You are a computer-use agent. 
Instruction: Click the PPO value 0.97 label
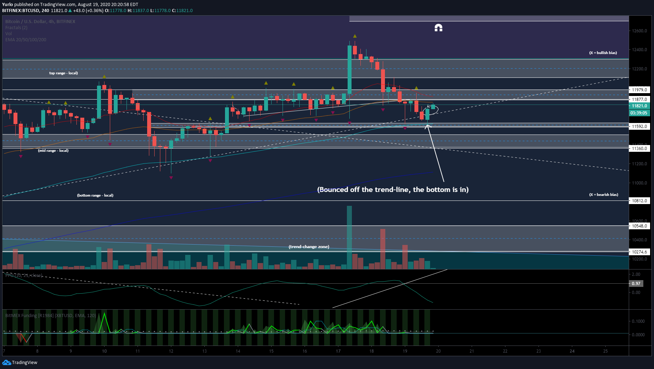pyautogui.click(x=636, y=283)
